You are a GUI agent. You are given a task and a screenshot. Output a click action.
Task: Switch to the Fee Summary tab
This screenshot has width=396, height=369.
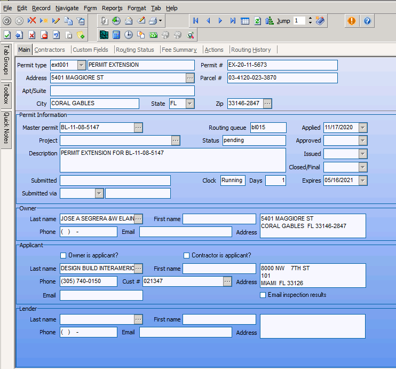[x=179, y=50]
